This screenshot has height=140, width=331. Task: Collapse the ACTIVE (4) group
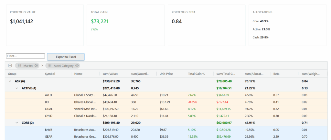tap(17, 88)
